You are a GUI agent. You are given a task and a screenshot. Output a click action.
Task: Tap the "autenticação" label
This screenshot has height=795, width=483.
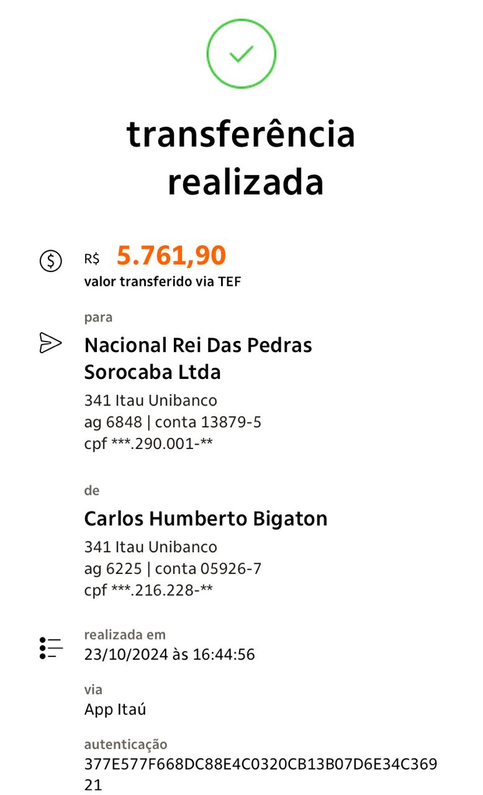(x=125, y=744)
